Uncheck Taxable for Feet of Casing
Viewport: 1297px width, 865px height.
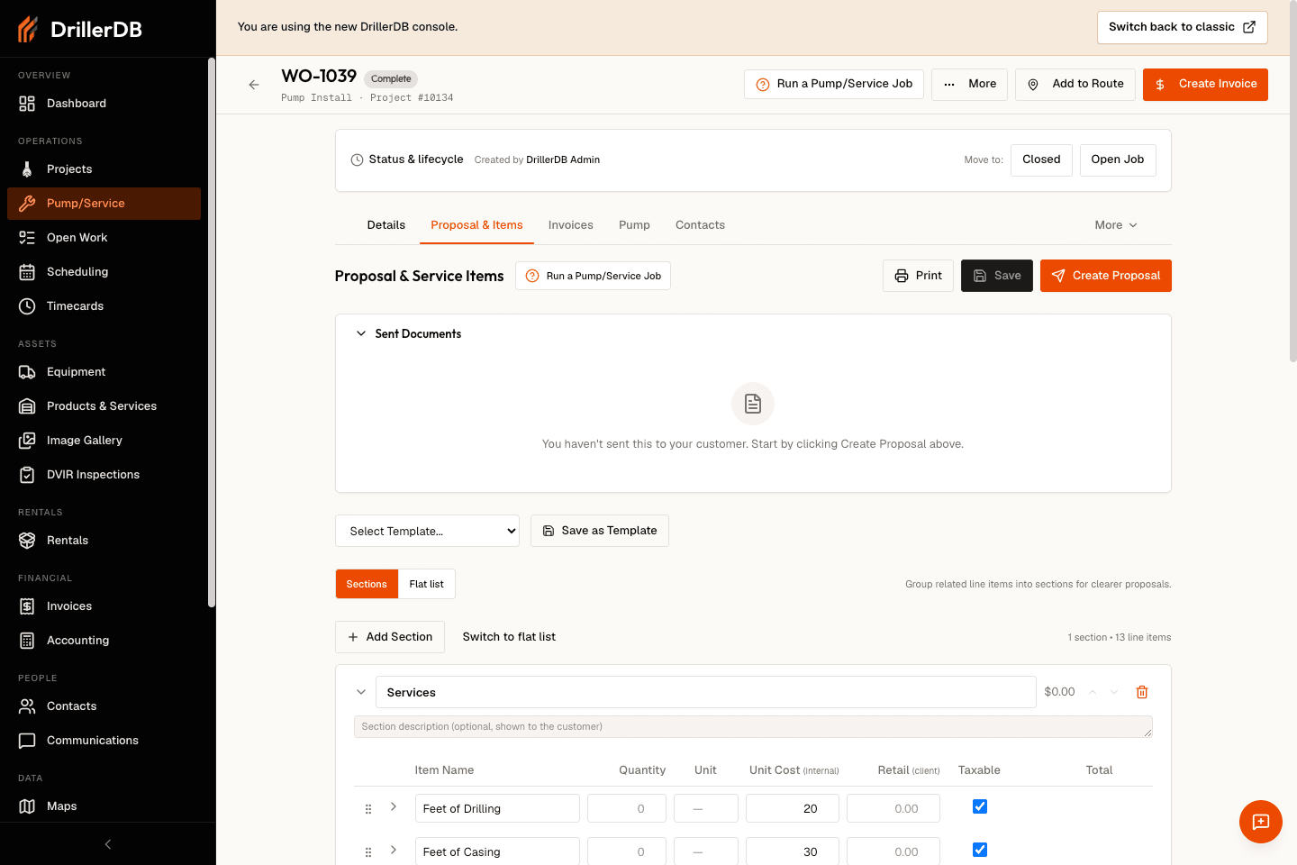click(980, 850)
